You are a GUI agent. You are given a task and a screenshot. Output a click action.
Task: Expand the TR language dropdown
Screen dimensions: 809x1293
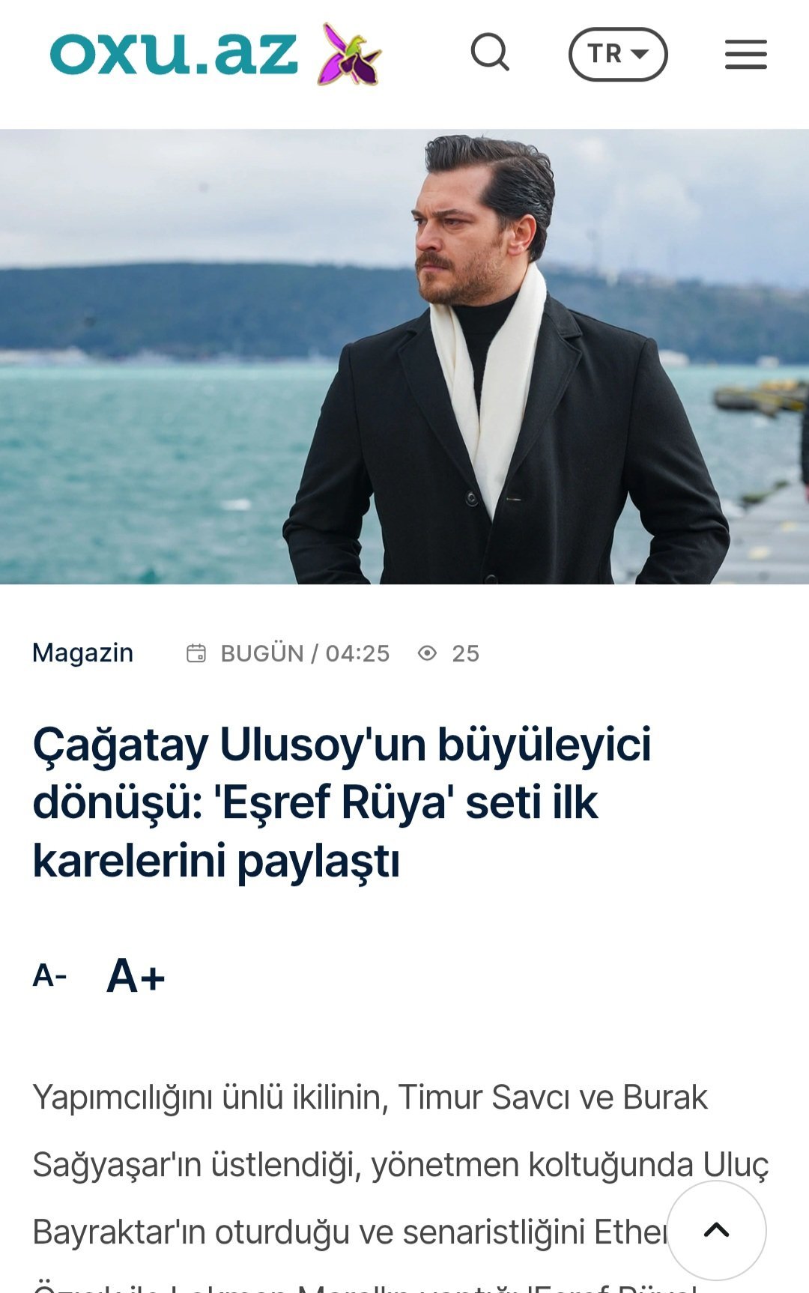click(x=618, y=55)
